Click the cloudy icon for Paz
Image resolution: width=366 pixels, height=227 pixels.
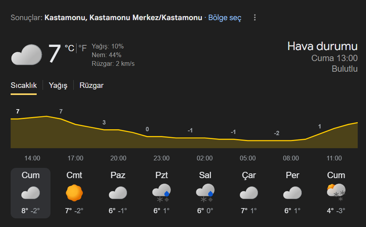[118, 193]
